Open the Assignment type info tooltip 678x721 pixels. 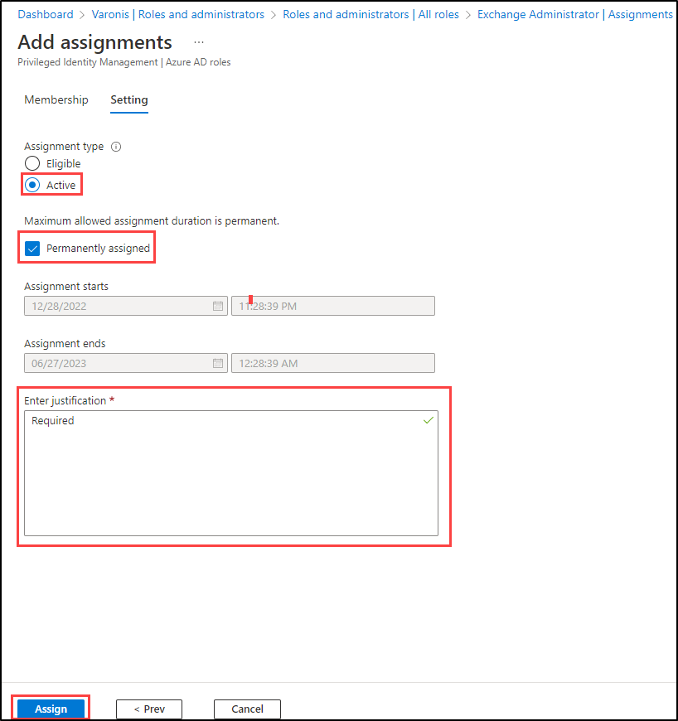pyautogui.click(x=115, y=146)
